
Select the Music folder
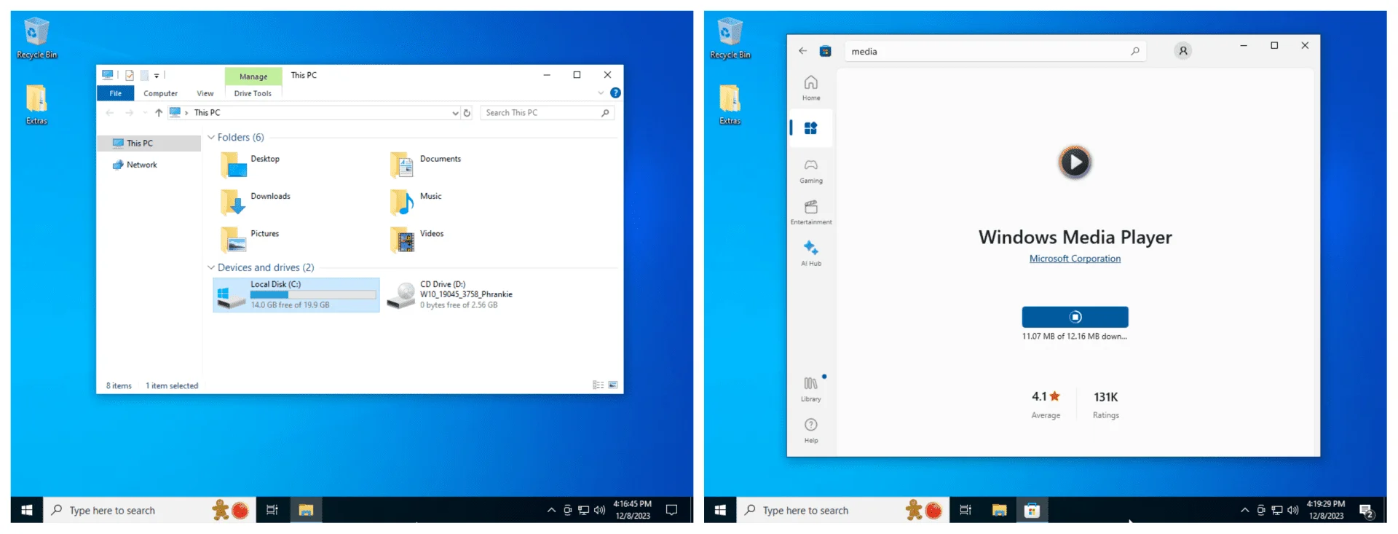click(416, 202)
